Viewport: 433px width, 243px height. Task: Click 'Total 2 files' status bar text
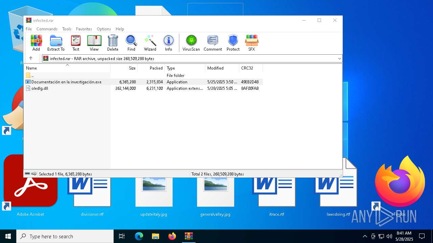coord(218,174)
